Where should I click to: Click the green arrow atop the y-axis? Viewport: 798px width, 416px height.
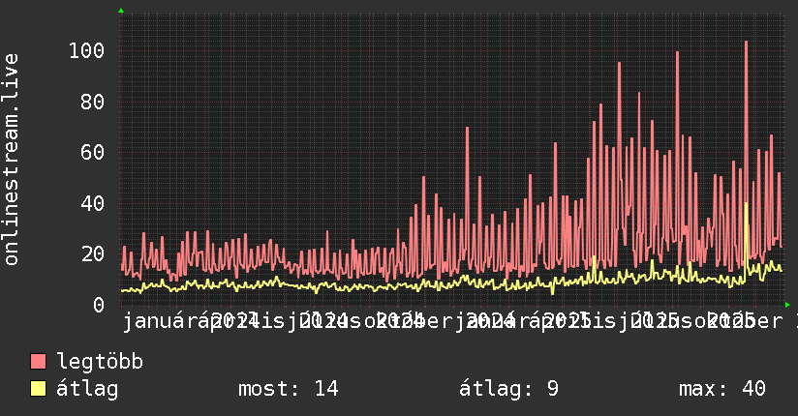point(121,11)
